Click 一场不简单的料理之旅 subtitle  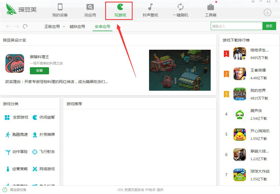(46, 63)
